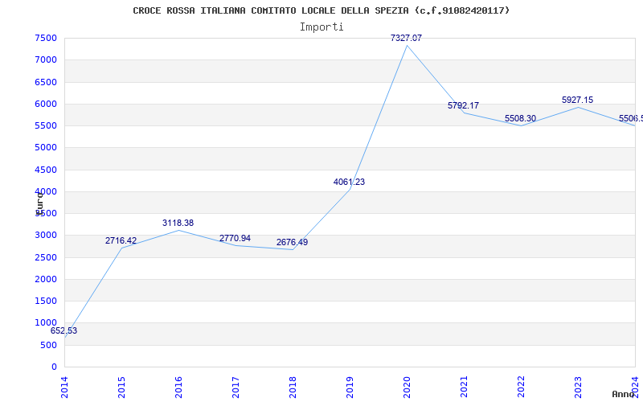Click x-axis year label 2020
Viewport: 643px width, 402px height.
407,388
